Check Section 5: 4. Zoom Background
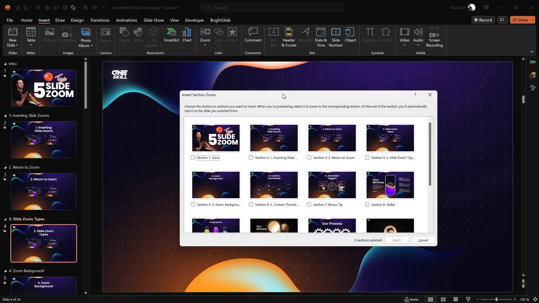 (193, 205)
